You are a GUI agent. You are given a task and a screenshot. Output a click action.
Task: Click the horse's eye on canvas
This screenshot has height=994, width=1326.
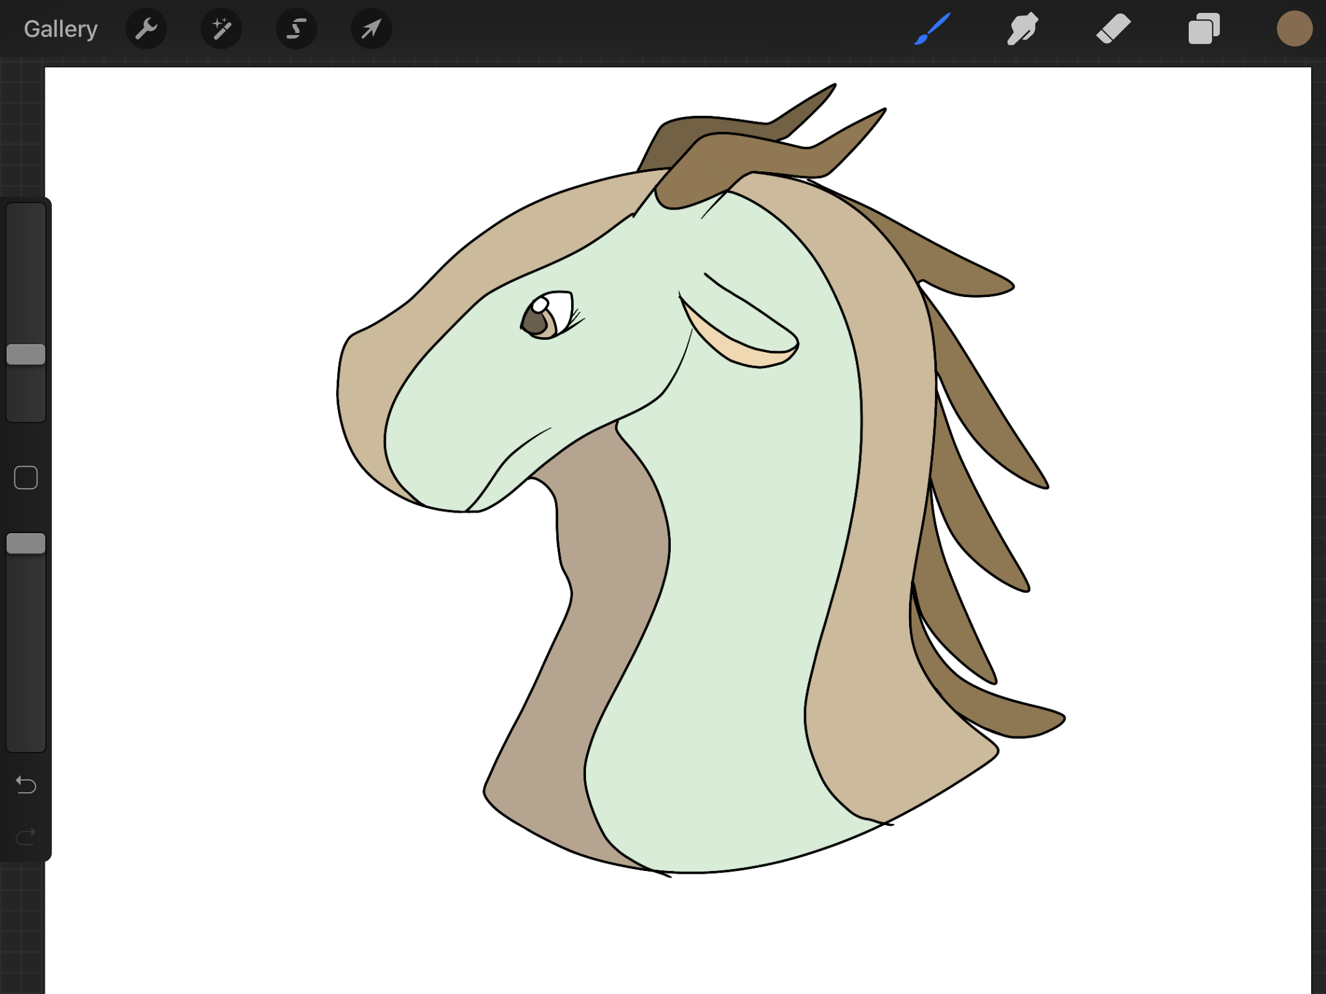[543, 316]
